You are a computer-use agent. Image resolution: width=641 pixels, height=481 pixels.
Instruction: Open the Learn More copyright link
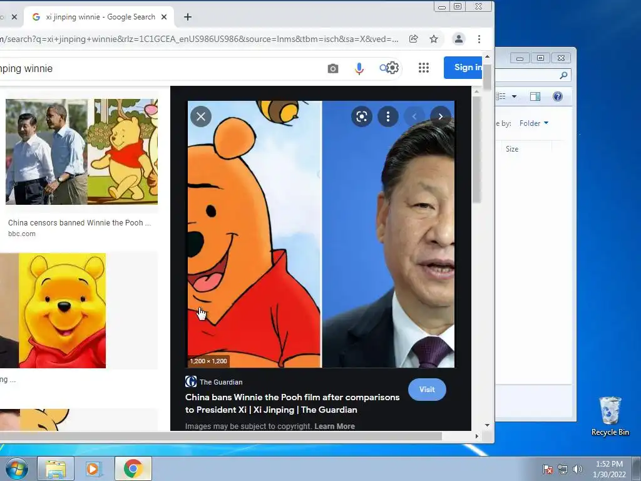click(334, 426)
